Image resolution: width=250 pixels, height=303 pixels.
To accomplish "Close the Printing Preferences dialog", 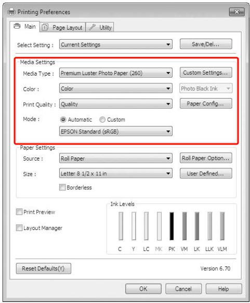I will pyautogui.click(x=236, y=12).
